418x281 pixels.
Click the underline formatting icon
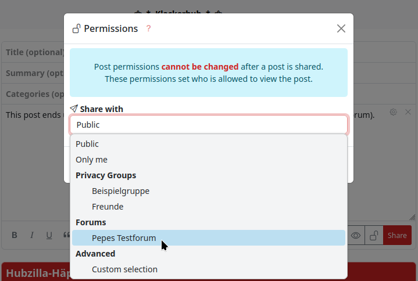point(49,235)
